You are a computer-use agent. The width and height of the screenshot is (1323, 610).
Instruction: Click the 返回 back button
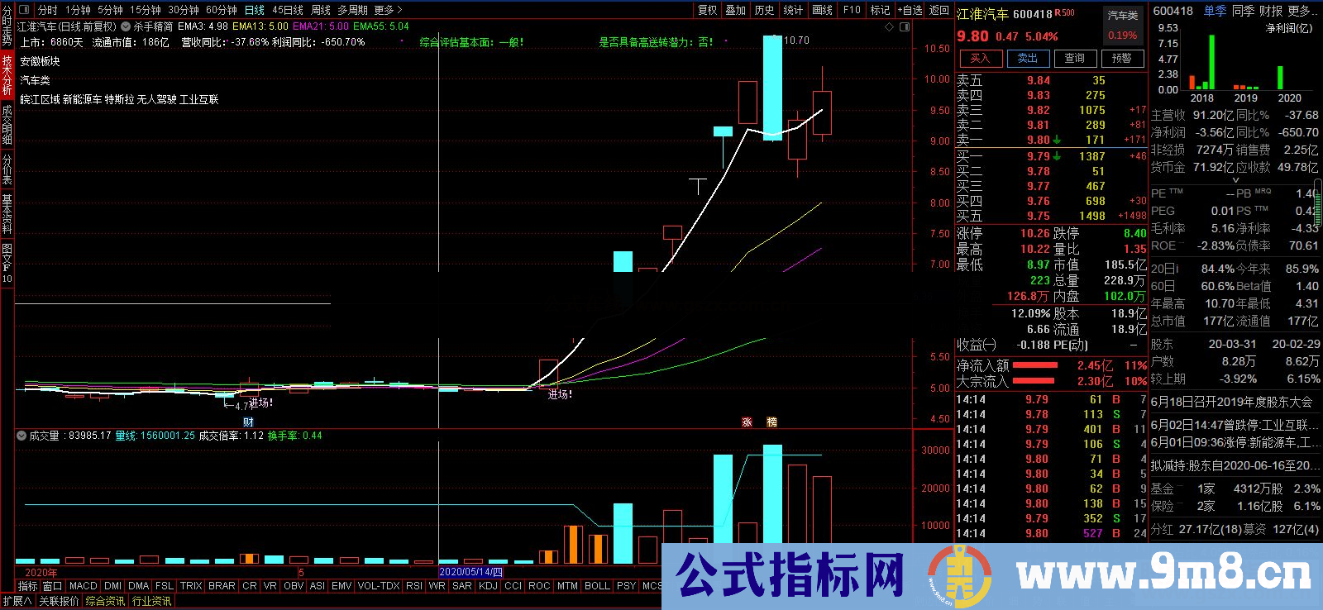[939, 10]
